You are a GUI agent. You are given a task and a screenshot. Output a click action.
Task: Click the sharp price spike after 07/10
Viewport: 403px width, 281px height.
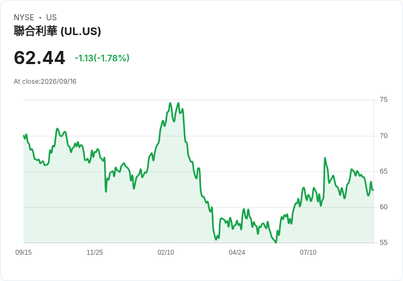pos(325,158)
